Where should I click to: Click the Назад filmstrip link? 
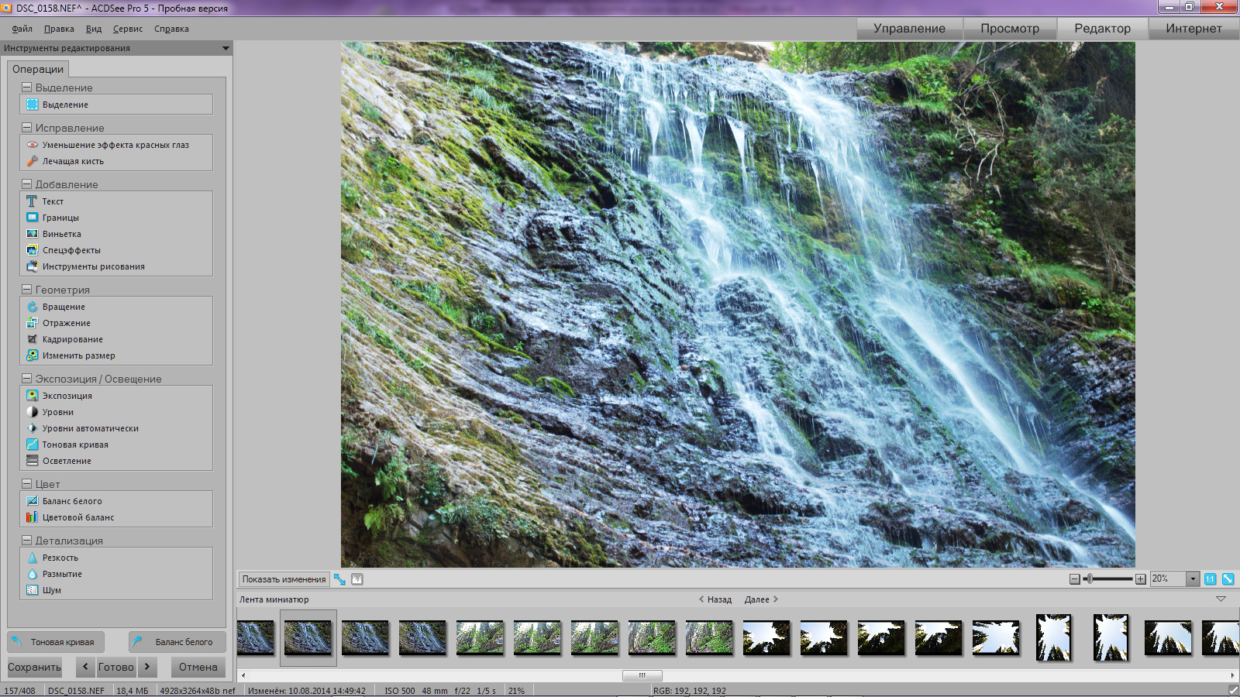pyautogui.click(x=715, y=599)
